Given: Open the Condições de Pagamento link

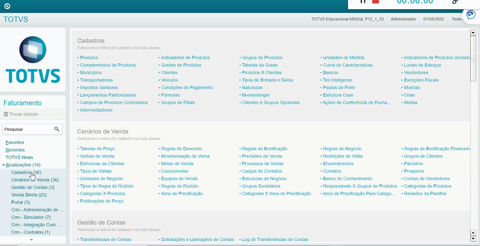Looking at the screenshot, I should (187, 88).
